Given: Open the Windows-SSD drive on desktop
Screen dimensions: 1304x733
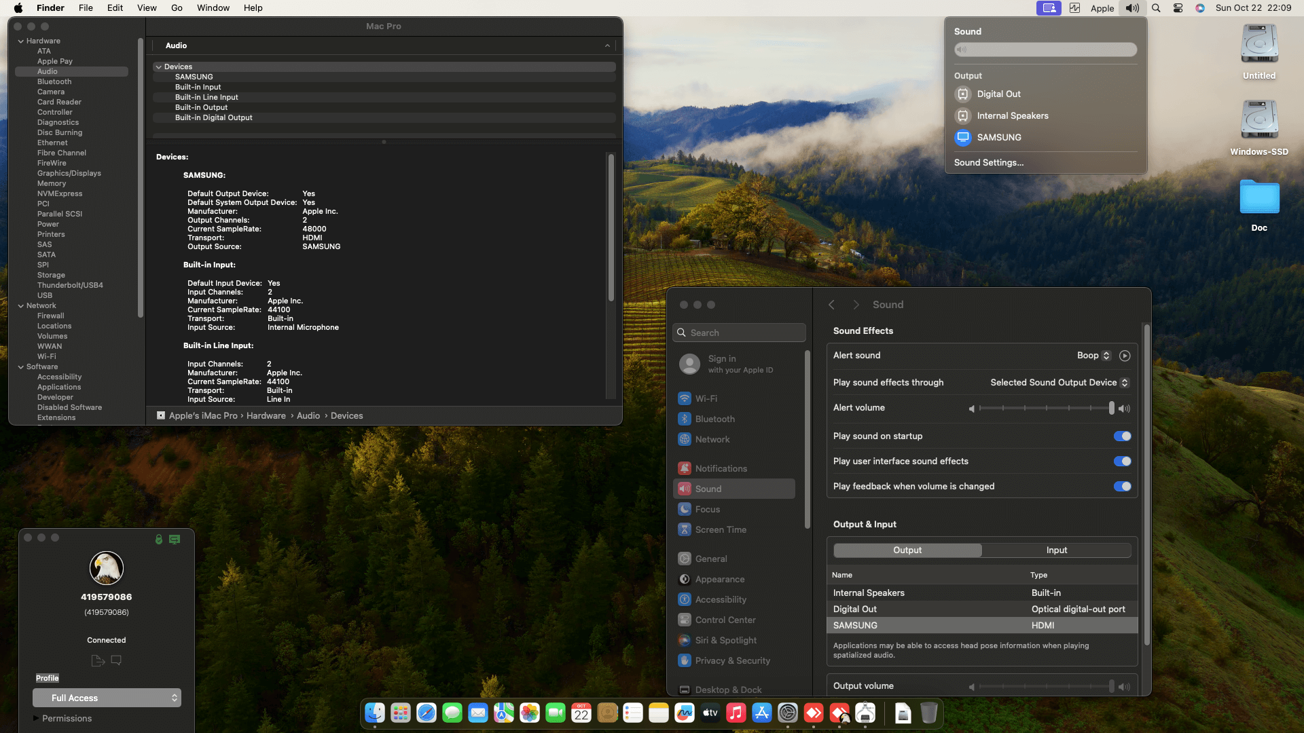Looking at the screenshot, I should click(x=1259, y=128).
